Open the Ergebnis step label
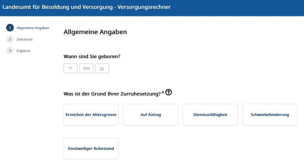 23,51
